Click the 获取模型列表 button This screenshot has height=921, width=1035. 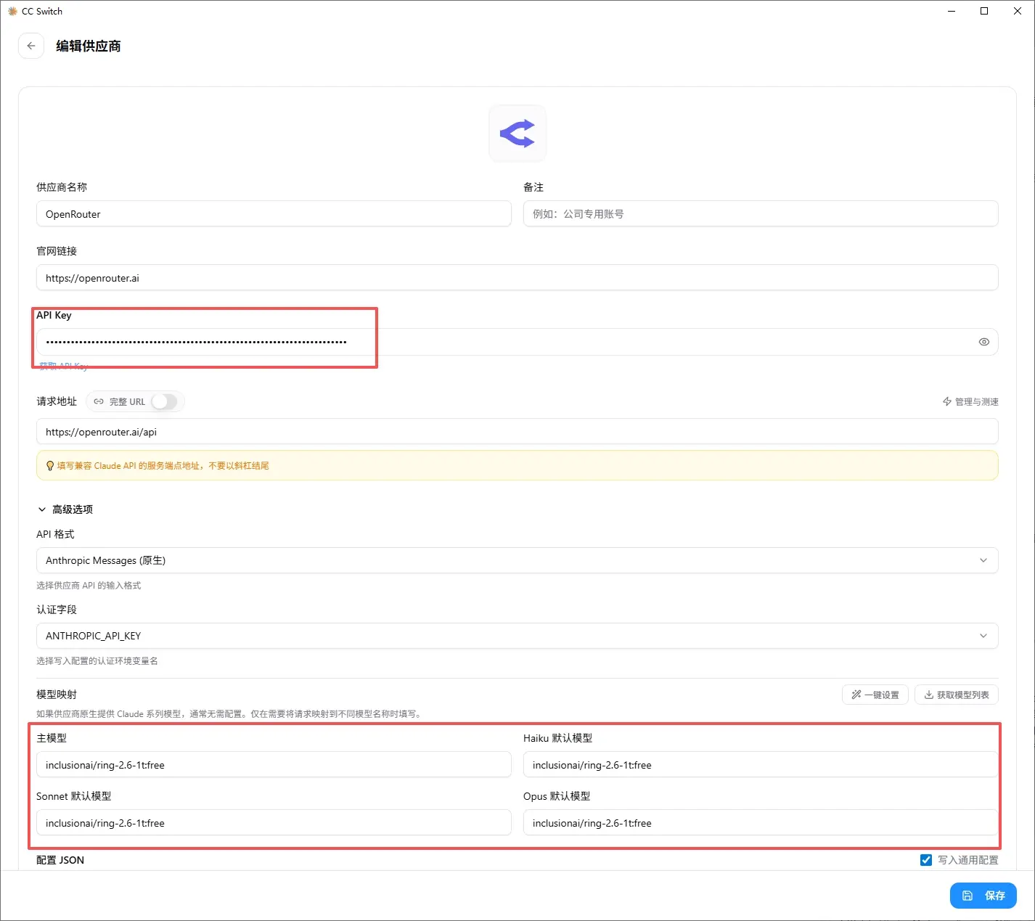pyautogui.click(x=957, y=695)
